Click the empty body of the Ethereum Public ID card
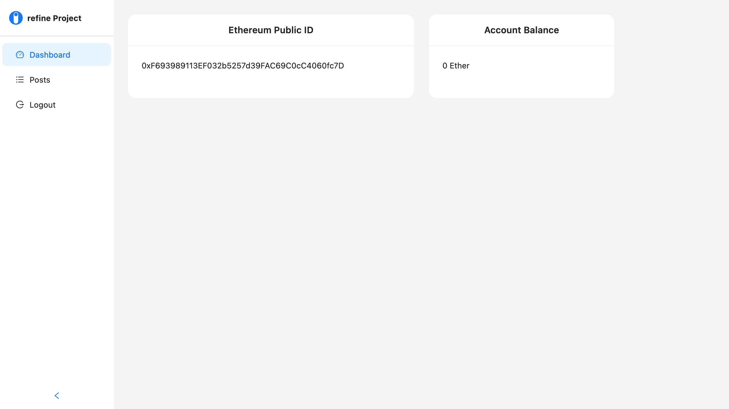This screenshot has height=409, width=729. coord(271,84)
